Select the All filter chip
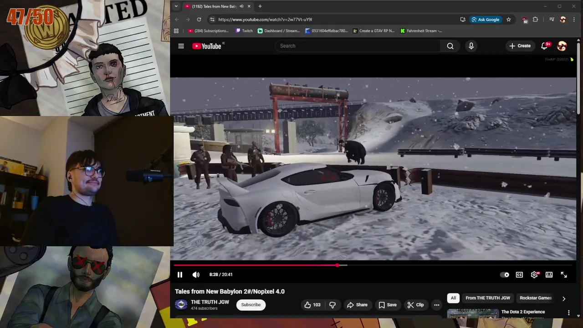Screen dimensions: 583x328 point(453,298)
